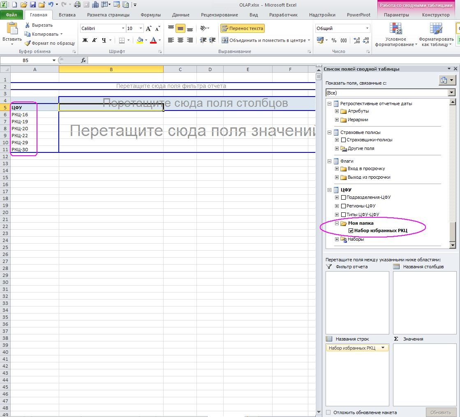Check the Подразделения-ЦФУ field
Viewport: 460px width, 417px height.
343,197
